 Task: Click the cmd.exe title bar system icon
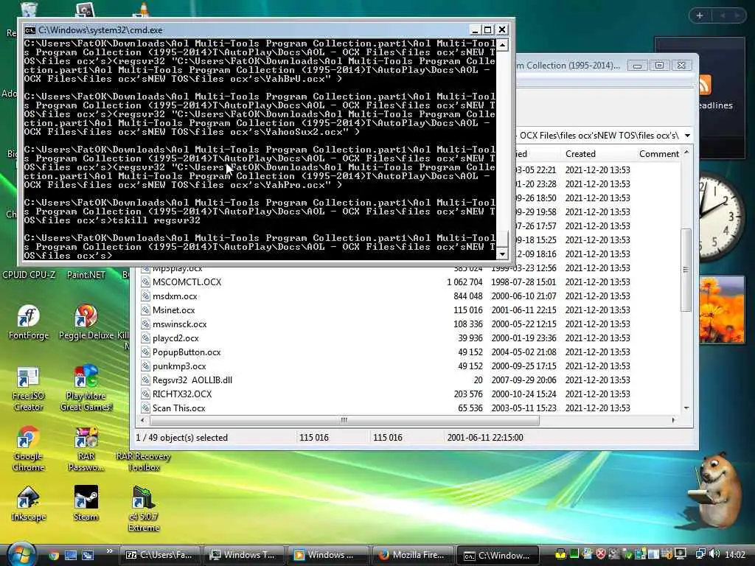point(29,29)
